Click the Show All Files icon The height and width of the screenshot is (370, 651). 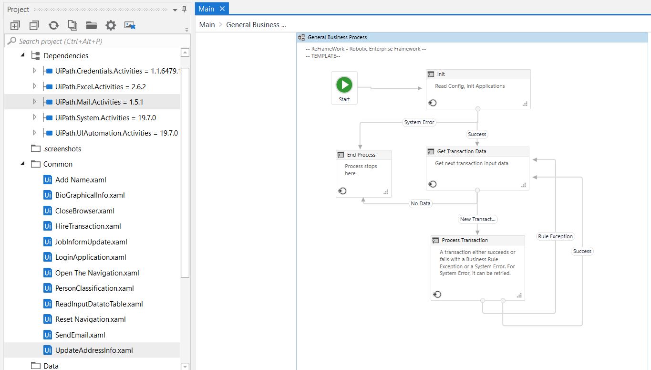pyautogui.click(x=72, y=25)
